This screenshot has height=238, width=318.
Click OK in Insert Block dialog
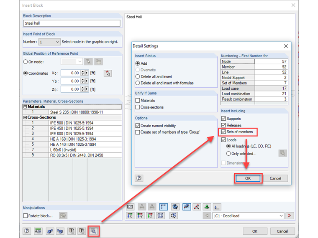(255, 231)
